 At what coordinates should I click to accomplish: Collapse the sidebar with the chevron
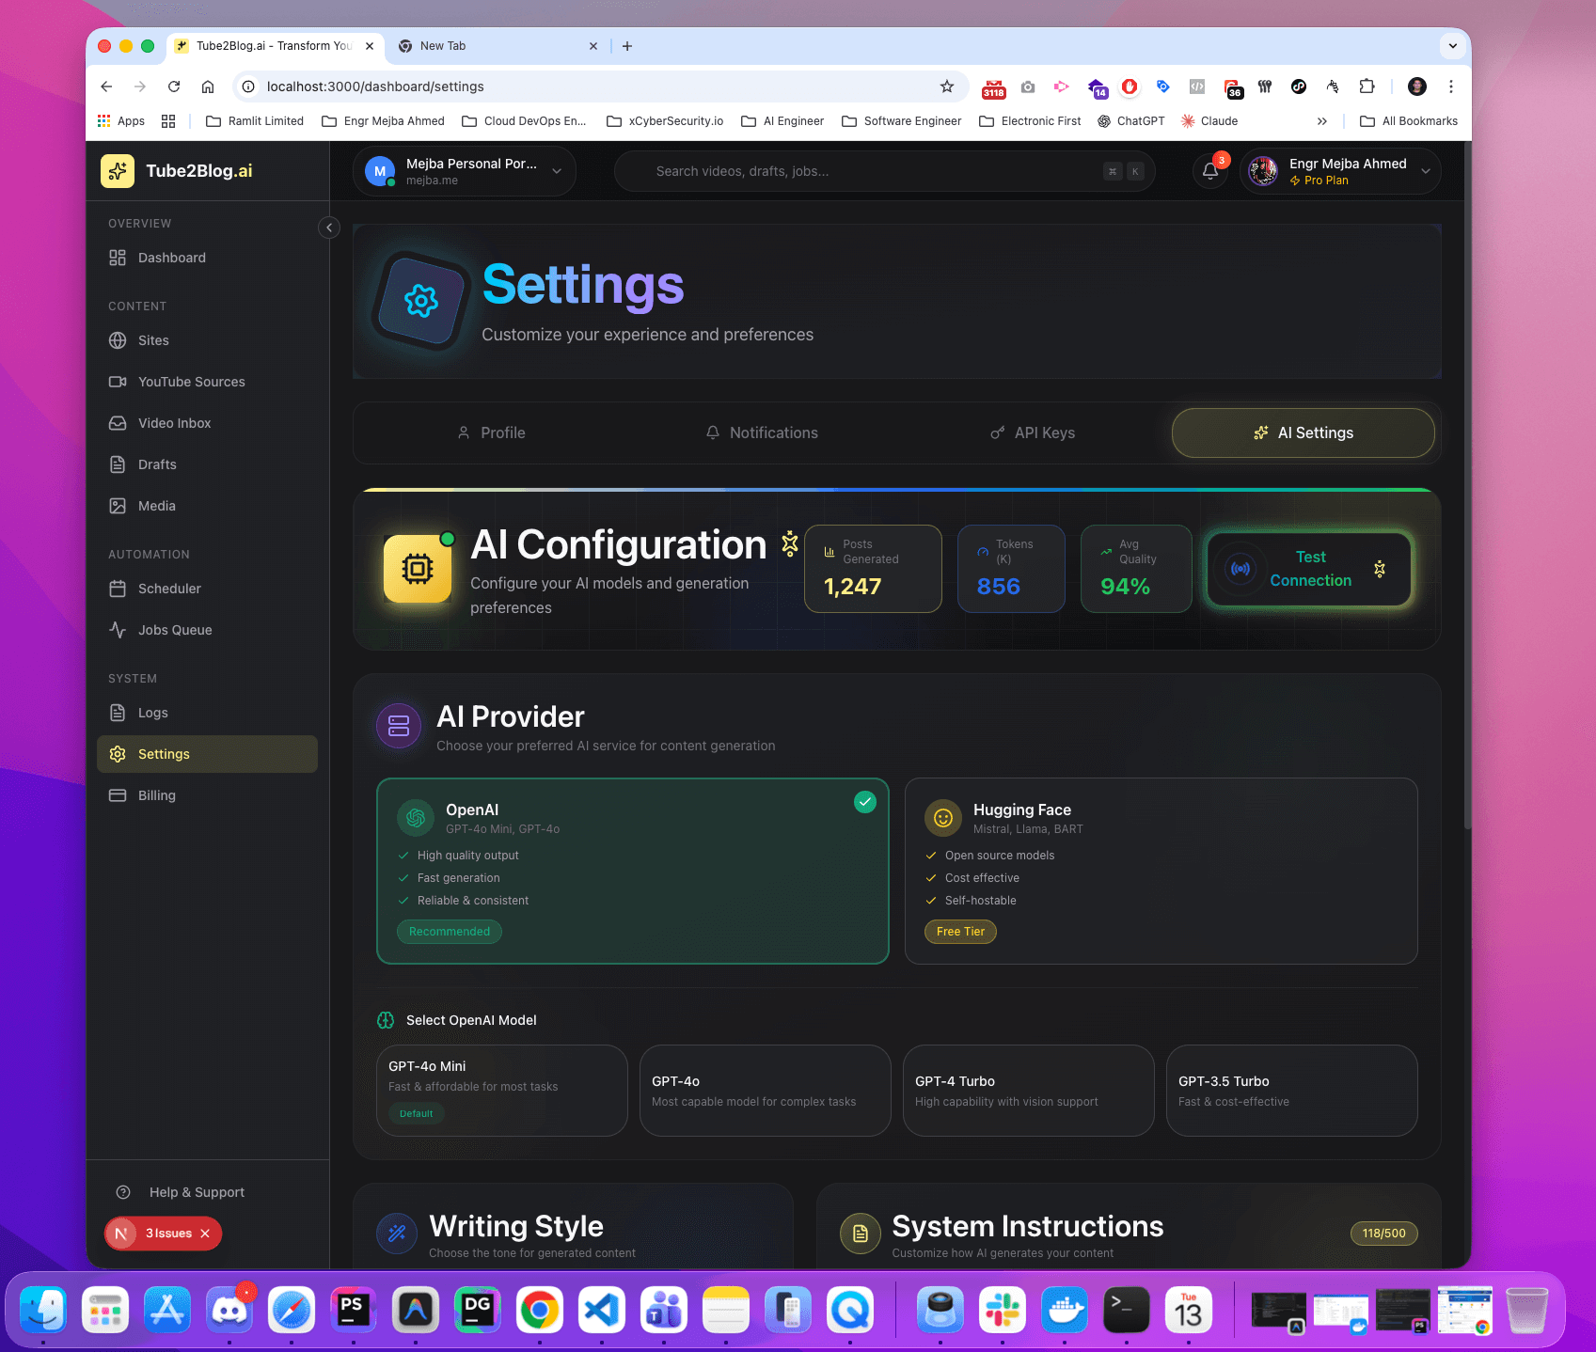(329, 228)
